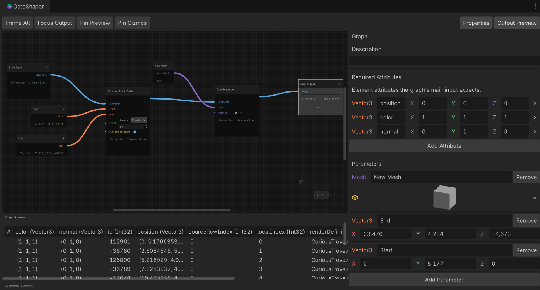The width and height of the screenshot is (540, 290).
Task: Edit the color attribute name field
Action: click(391, 117)
